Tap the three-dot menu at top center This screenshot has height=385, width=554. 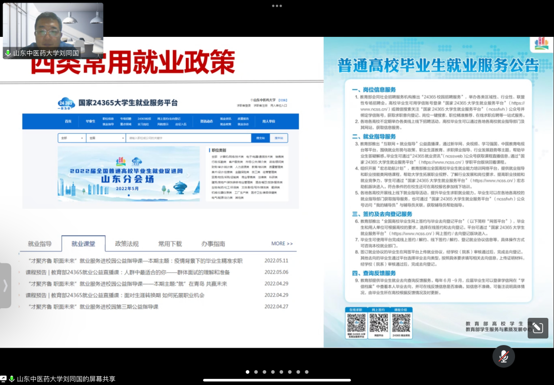click(x=277, y=6)
